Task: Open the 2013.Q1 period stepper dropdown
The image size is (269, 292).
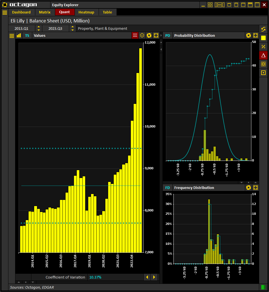Action: pos(38,28)
